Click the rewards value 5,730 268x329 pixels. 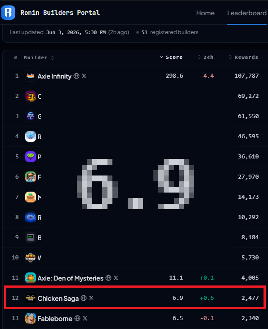pyautogui.click(x=250, y=258)
